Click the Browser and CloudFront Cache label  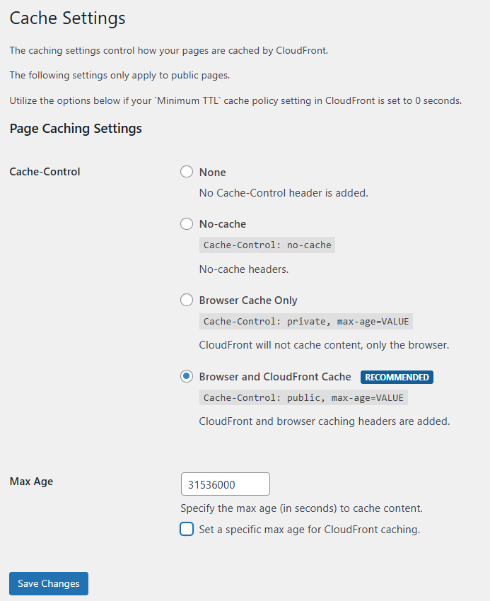pyautogui.click(x=275, y=376)
